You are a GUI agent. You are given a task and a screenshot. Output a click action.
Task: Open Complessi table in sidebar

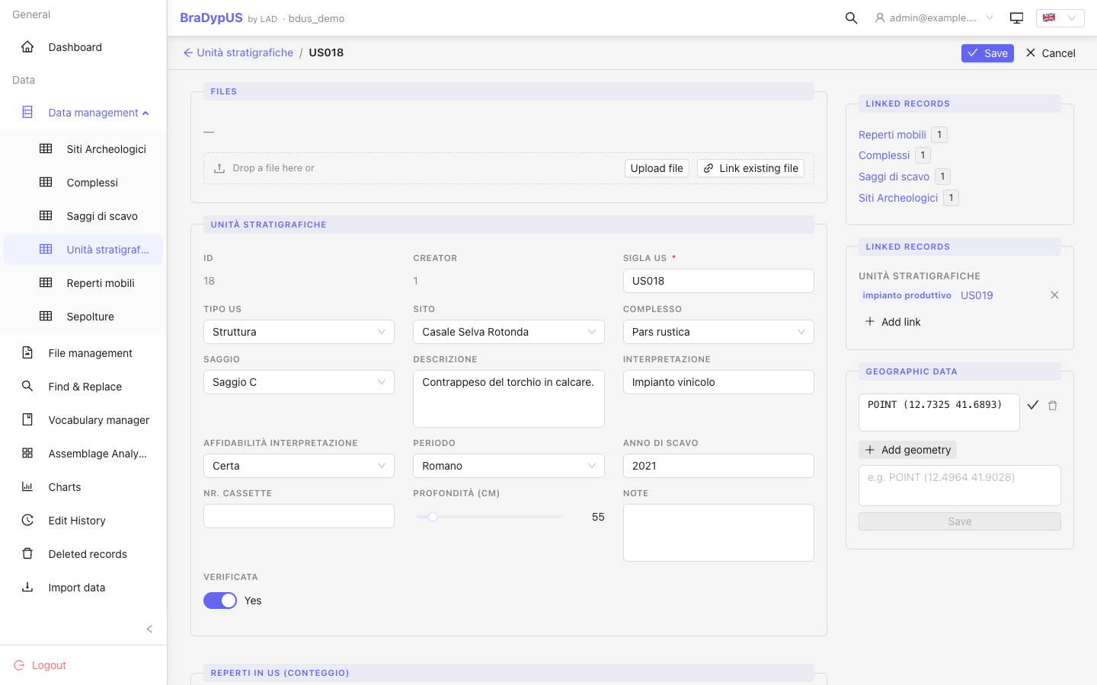coord(84,183)
